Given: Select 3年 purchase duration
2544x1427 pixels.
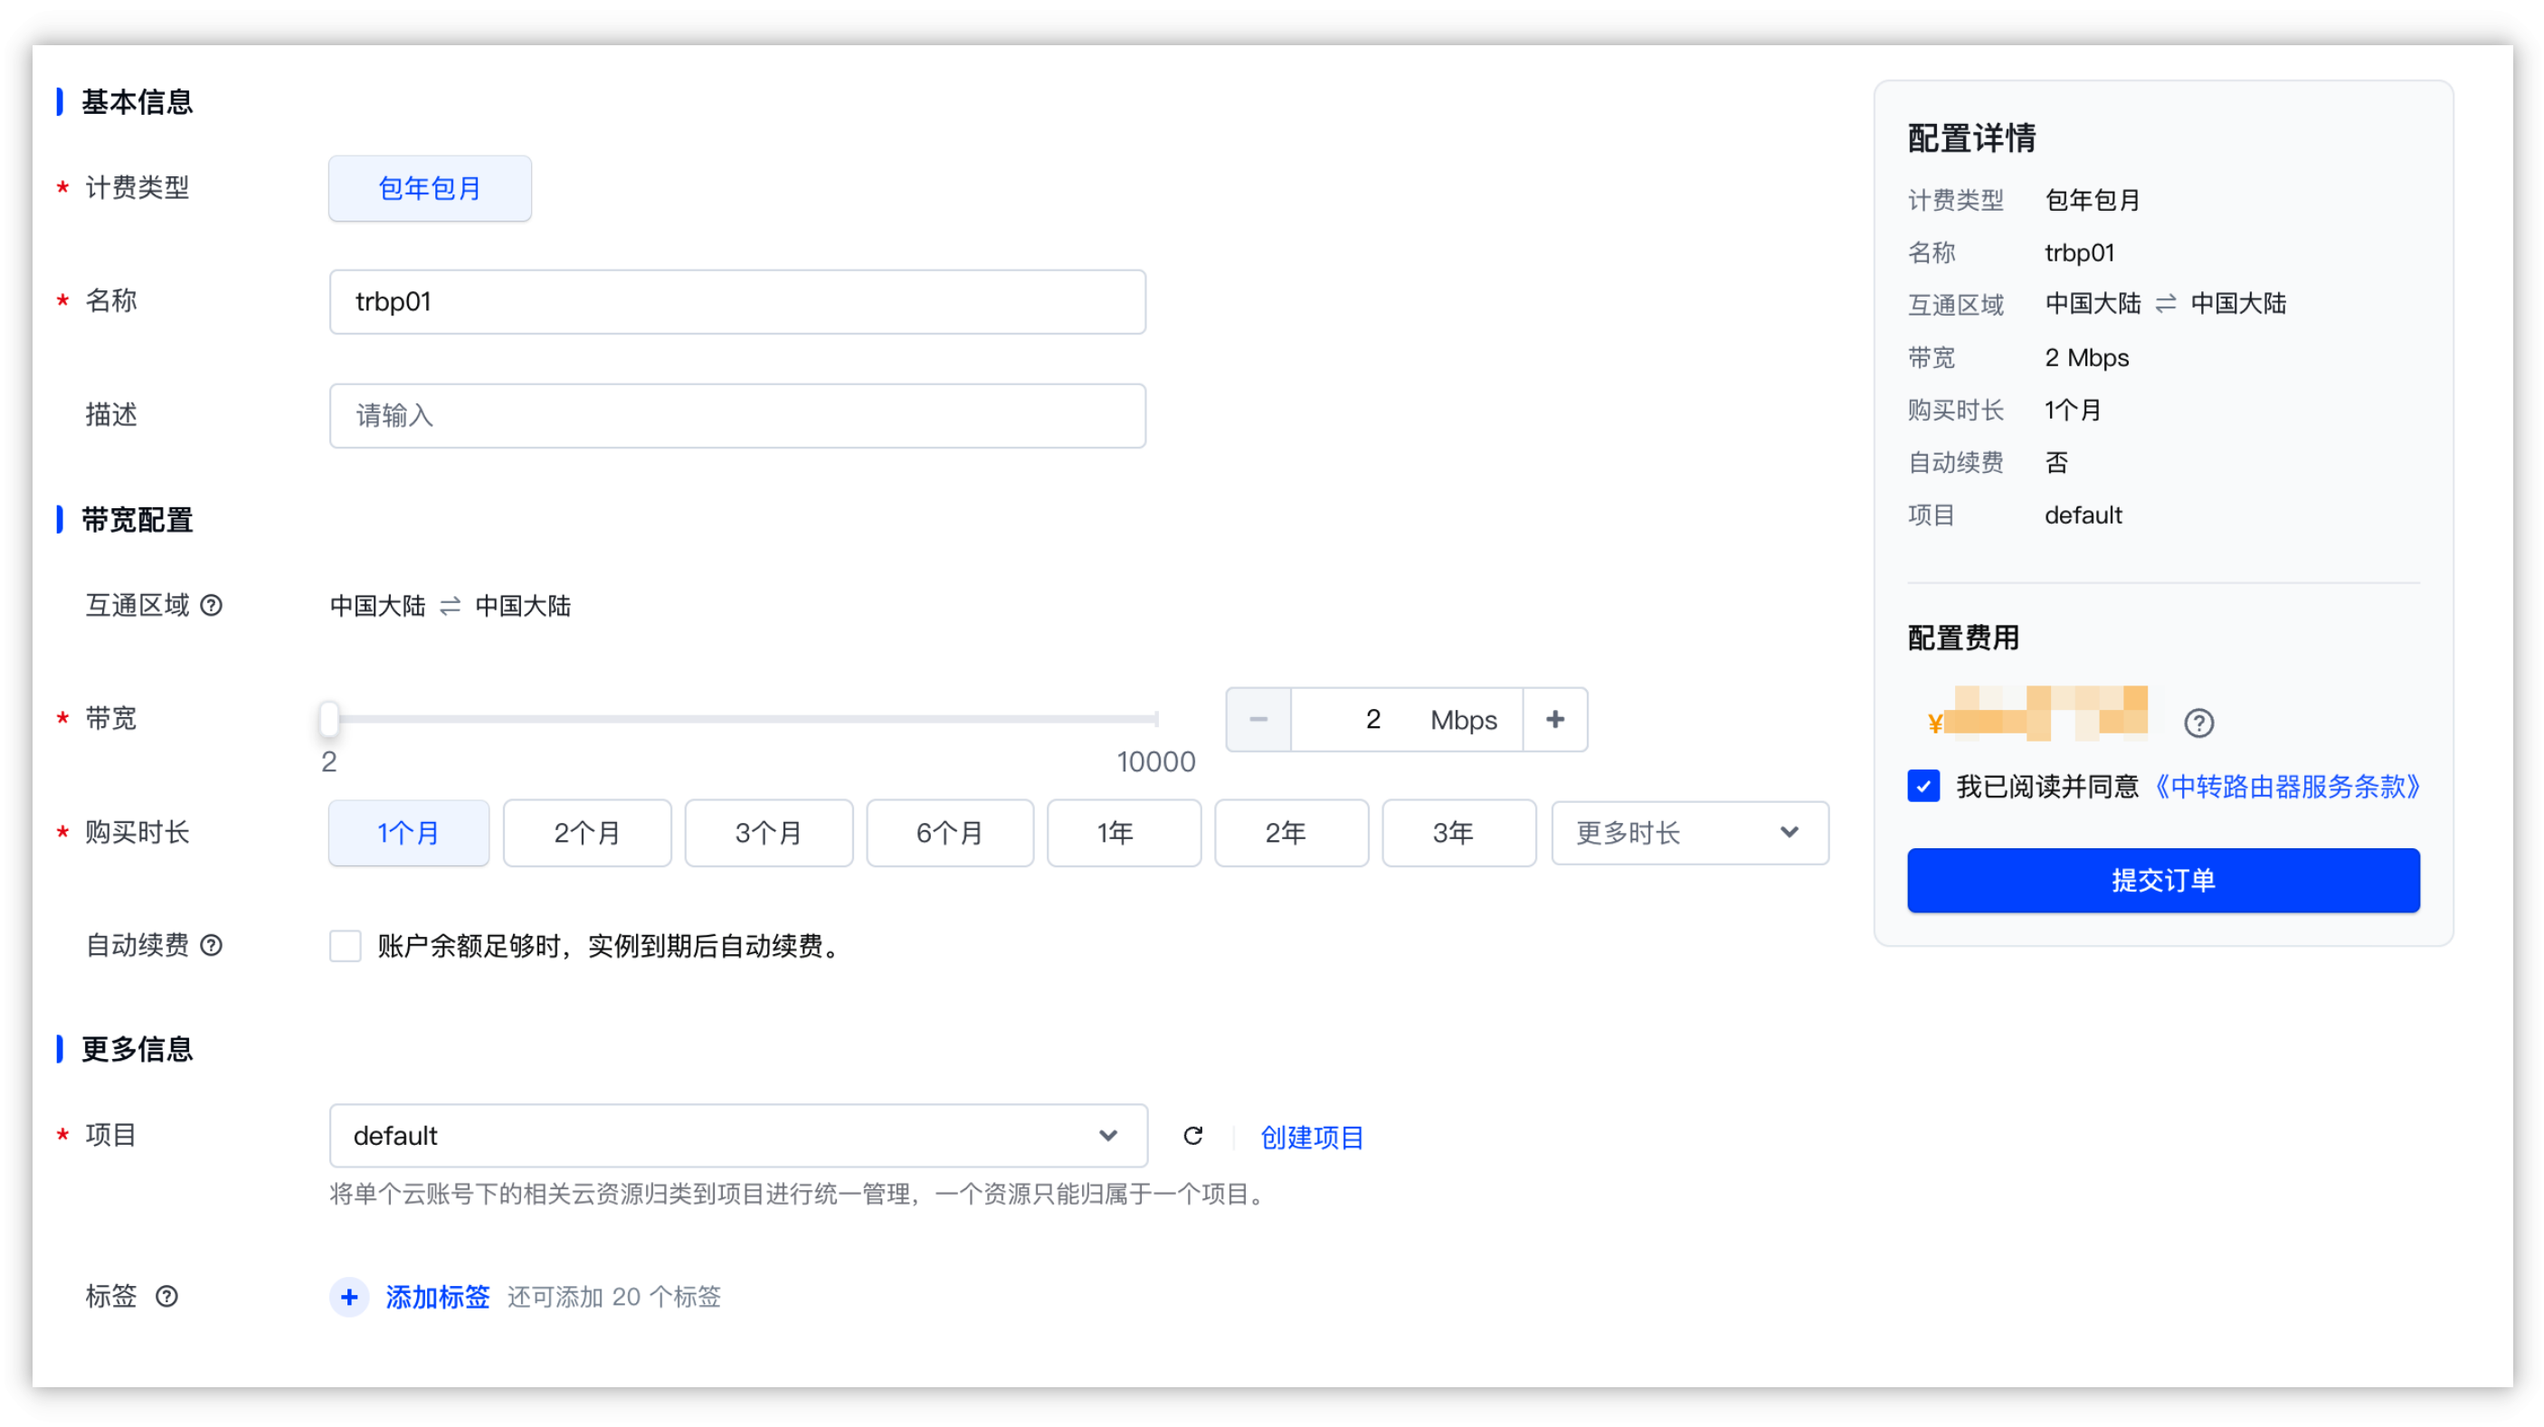Looking at the screenshot, I should [x=1458, y=833].
